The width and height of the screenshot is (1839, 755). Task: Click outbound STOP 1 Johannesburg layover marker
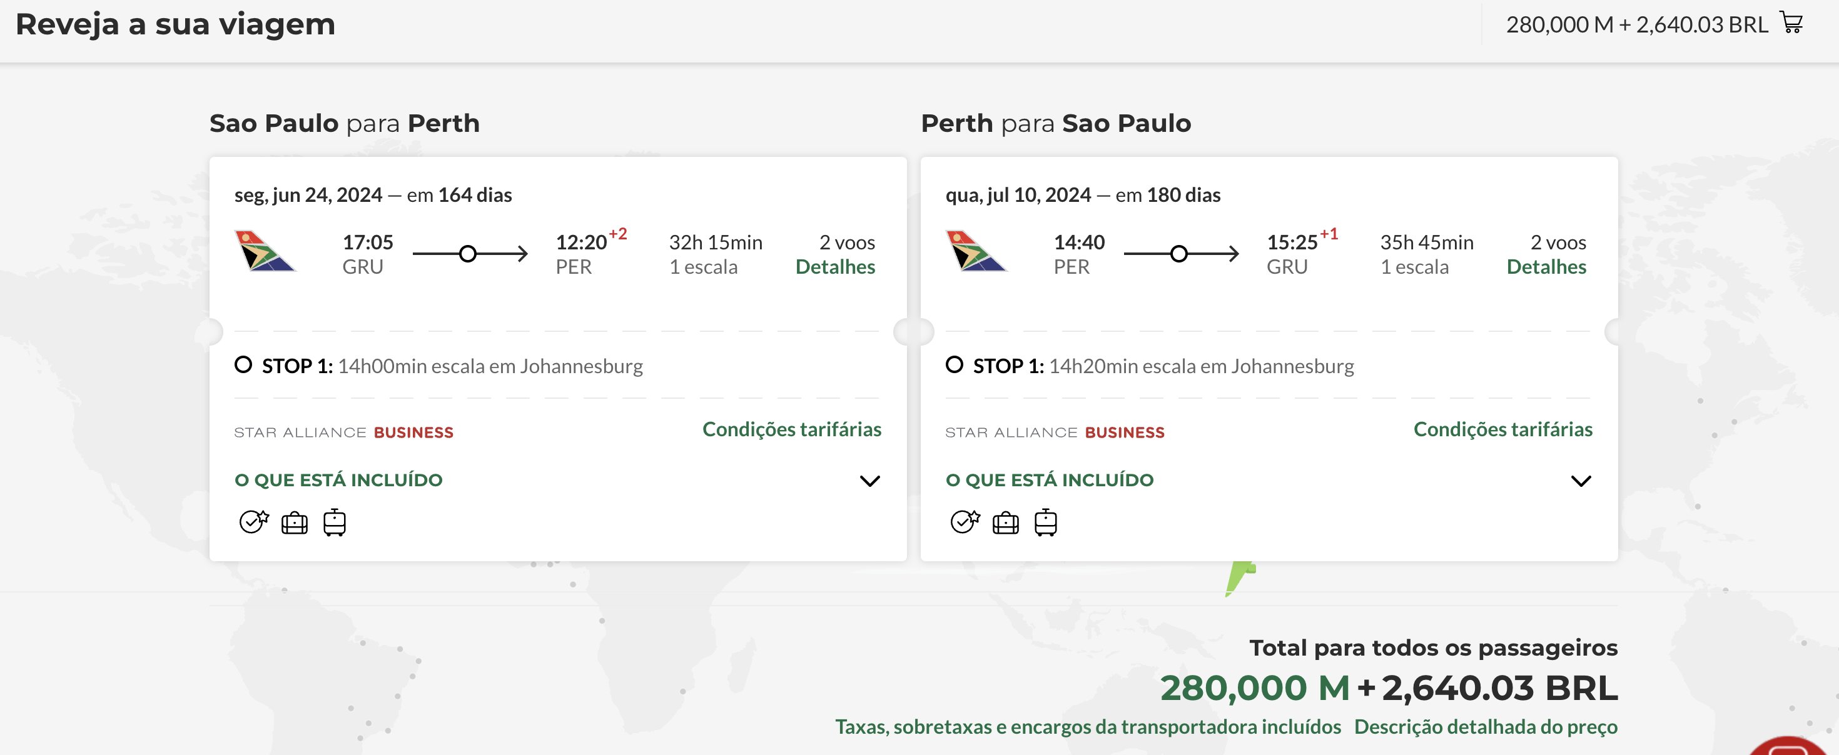[243, 364]
